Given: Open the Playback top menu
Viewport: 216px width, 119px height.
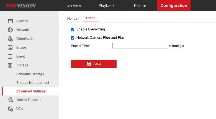Looking at the screenshot, I should (x=106, y=6).
